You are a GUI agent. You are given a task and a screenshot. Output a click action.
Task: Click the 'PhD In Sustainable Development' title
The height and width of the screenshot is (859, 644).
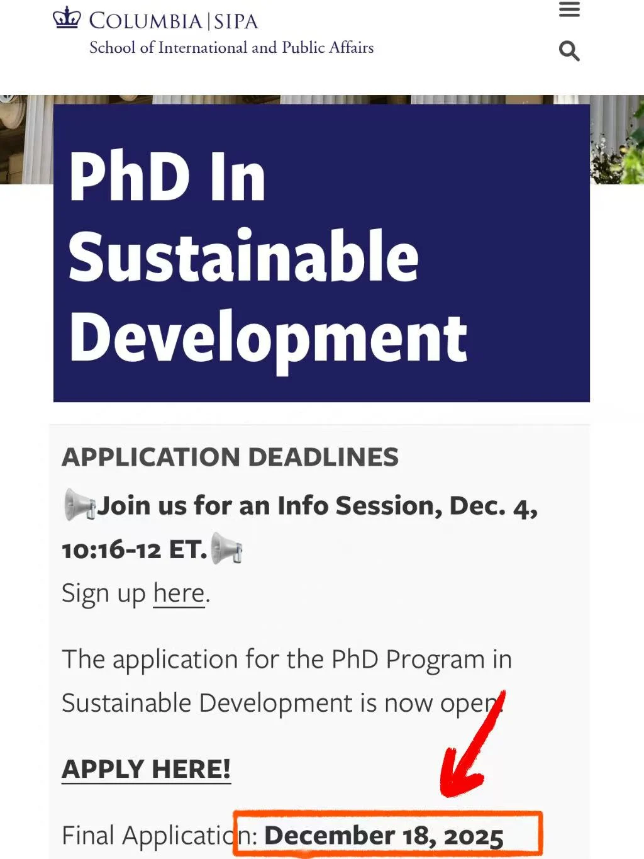[267, 257]
